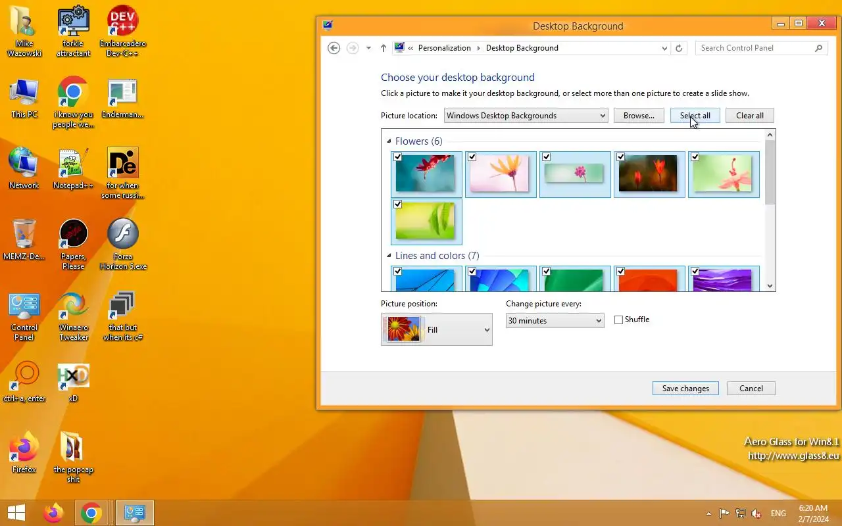Screen dimensions: 842x526
Task: Go back with the Back arrow
Action: pyautogui.click(x=334, y=48)
